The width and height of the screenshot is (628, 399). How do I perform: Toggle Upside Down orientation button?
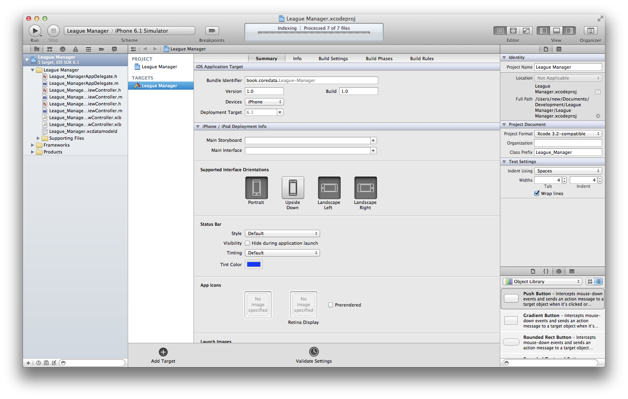(293, 188)
